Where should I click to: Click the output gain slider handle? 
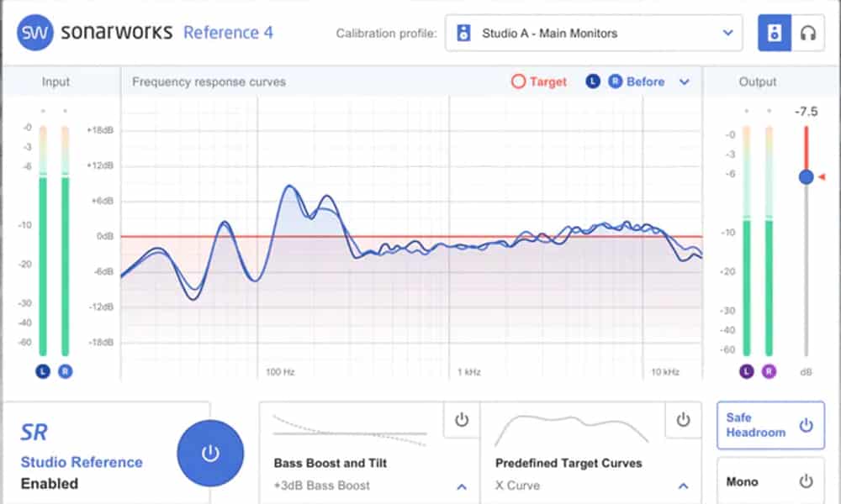807,176
